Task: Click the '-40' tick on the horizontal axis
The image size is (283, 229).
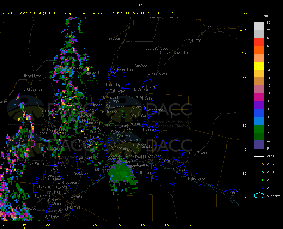Action: point(23,225)
